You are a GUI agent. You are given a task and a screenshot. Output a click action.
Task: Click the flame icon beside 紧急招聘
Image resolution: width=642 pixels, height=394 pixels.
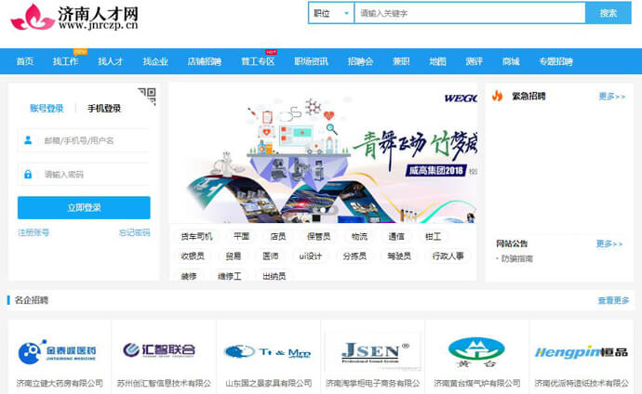pyautogui.click(x=498, y=96)
